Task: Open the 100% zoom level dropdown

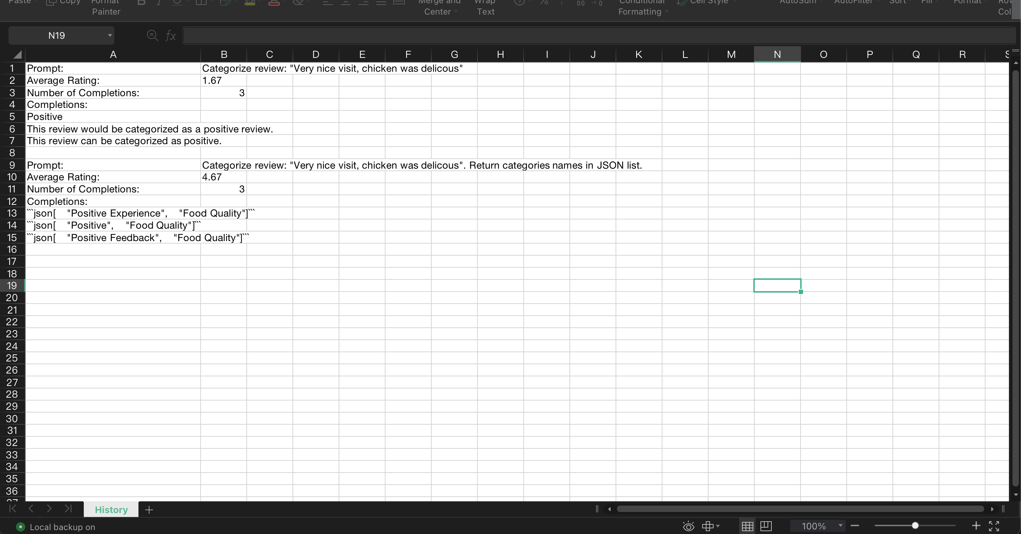Action: point(840,526)
